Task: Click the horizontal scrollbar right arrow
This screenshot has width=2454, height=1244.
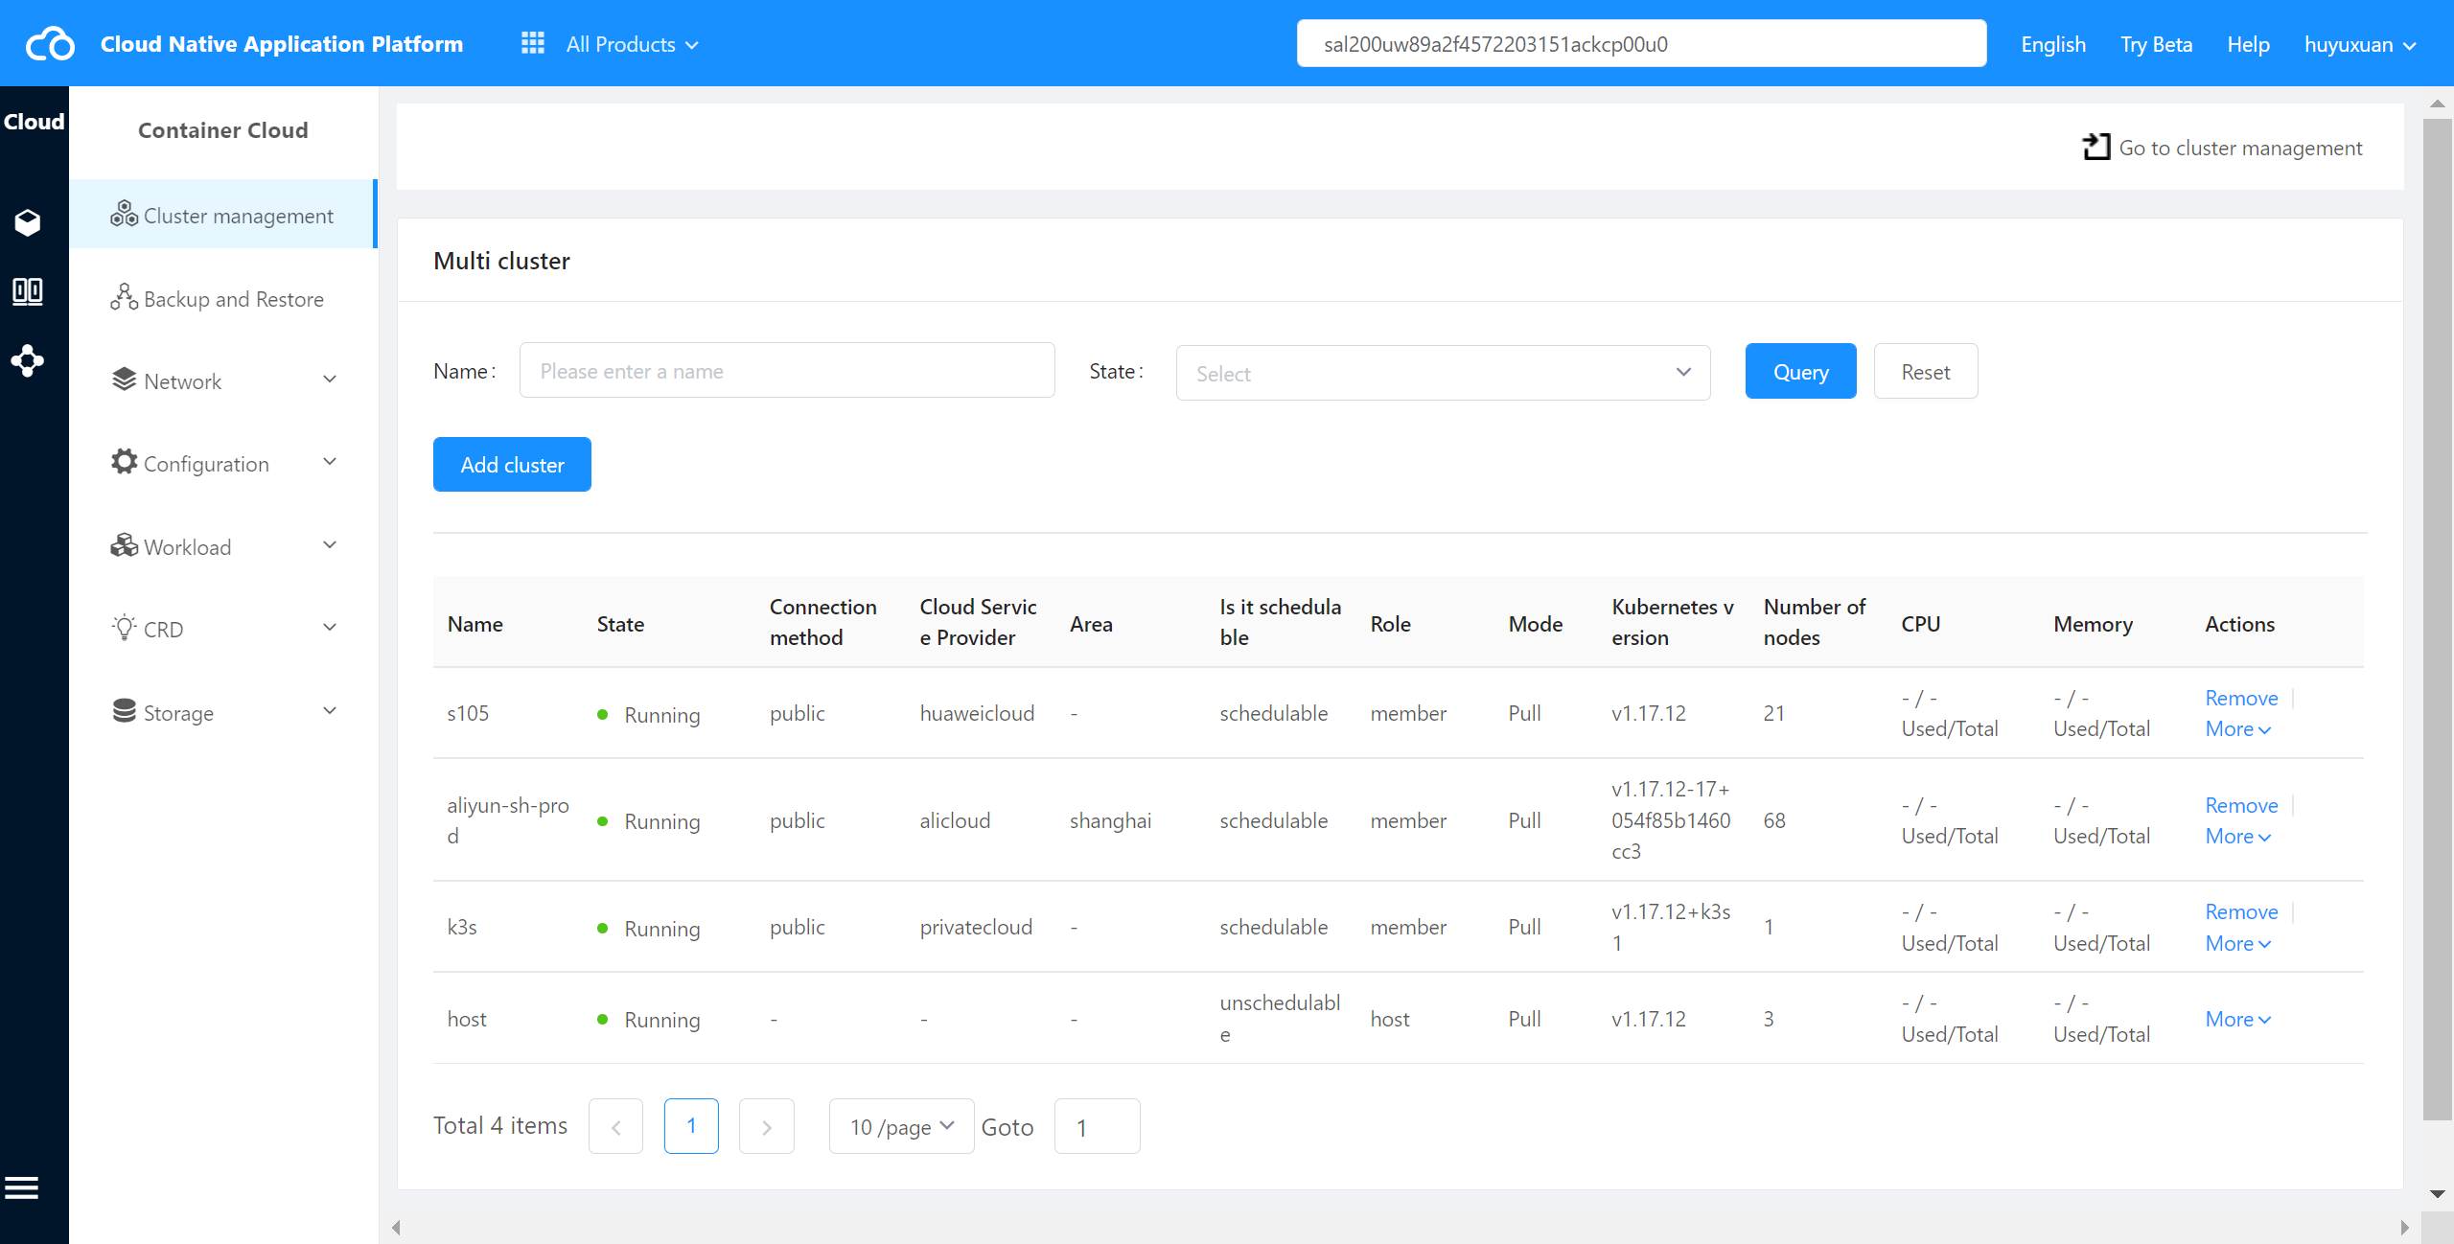Action: tap(2404, 1228)
